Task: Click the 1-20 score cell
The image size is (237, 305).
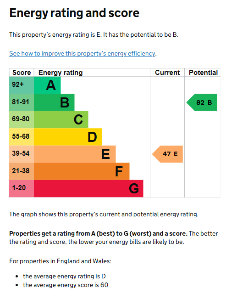Action: click(22, 188)
